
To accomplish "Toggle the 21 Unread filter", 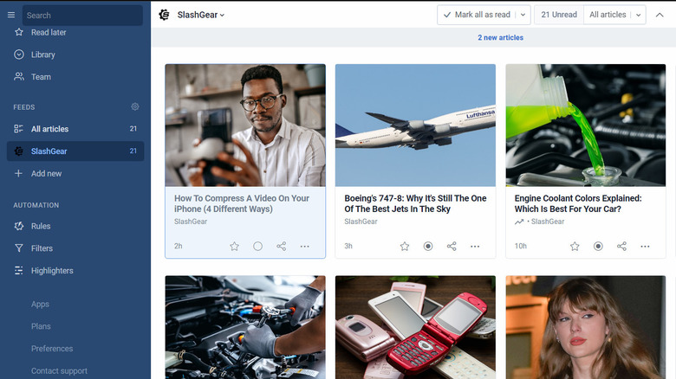I will pos(559,15).
